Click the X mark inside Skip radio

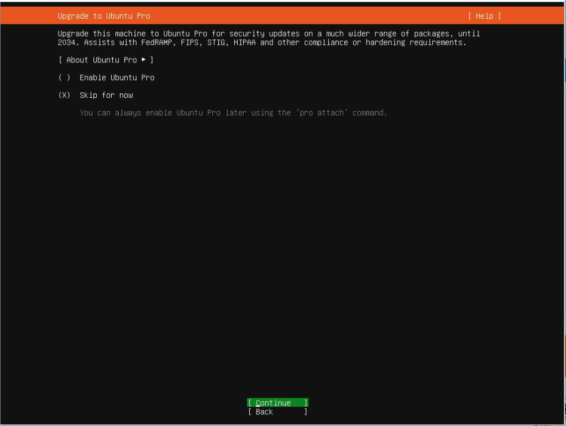click(64, 95)
